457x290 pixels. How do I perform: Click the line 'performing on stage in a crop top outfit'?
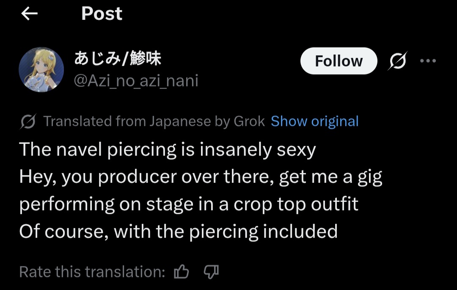click(189, 204)
